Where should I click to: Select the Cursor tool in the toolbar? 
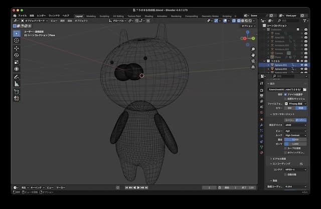point(17,40)
